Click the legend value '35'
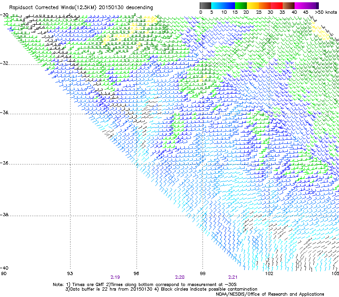The height and width of the screenshot is (297, 339). 282,12
